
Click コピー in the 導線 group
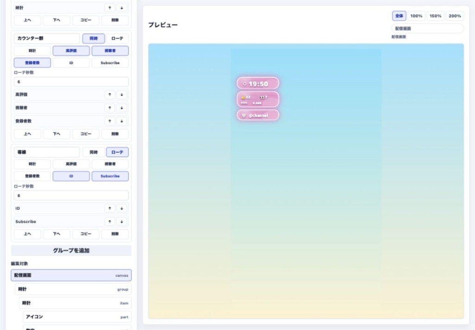click(86, 234)
